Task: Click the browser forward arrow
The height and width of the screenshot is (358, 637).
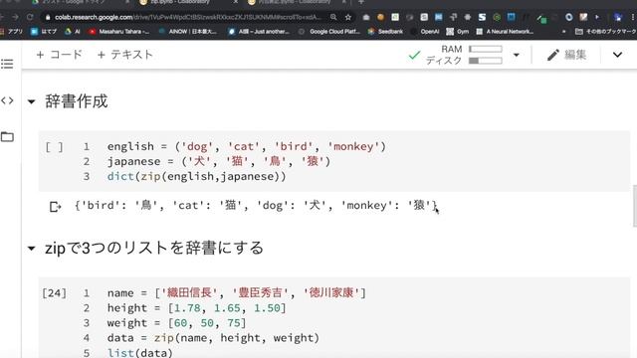Action: click(x=15, y=17)
